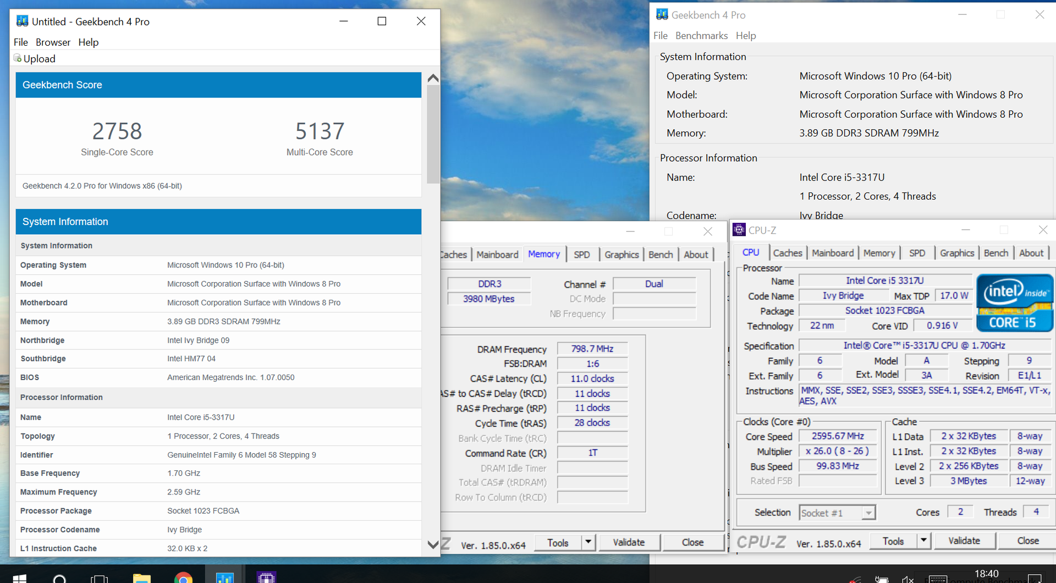Click the Close button in the CPU-Z window showing DRAM Frequency
Screen dimensions: 1056x583
(692, 542)
